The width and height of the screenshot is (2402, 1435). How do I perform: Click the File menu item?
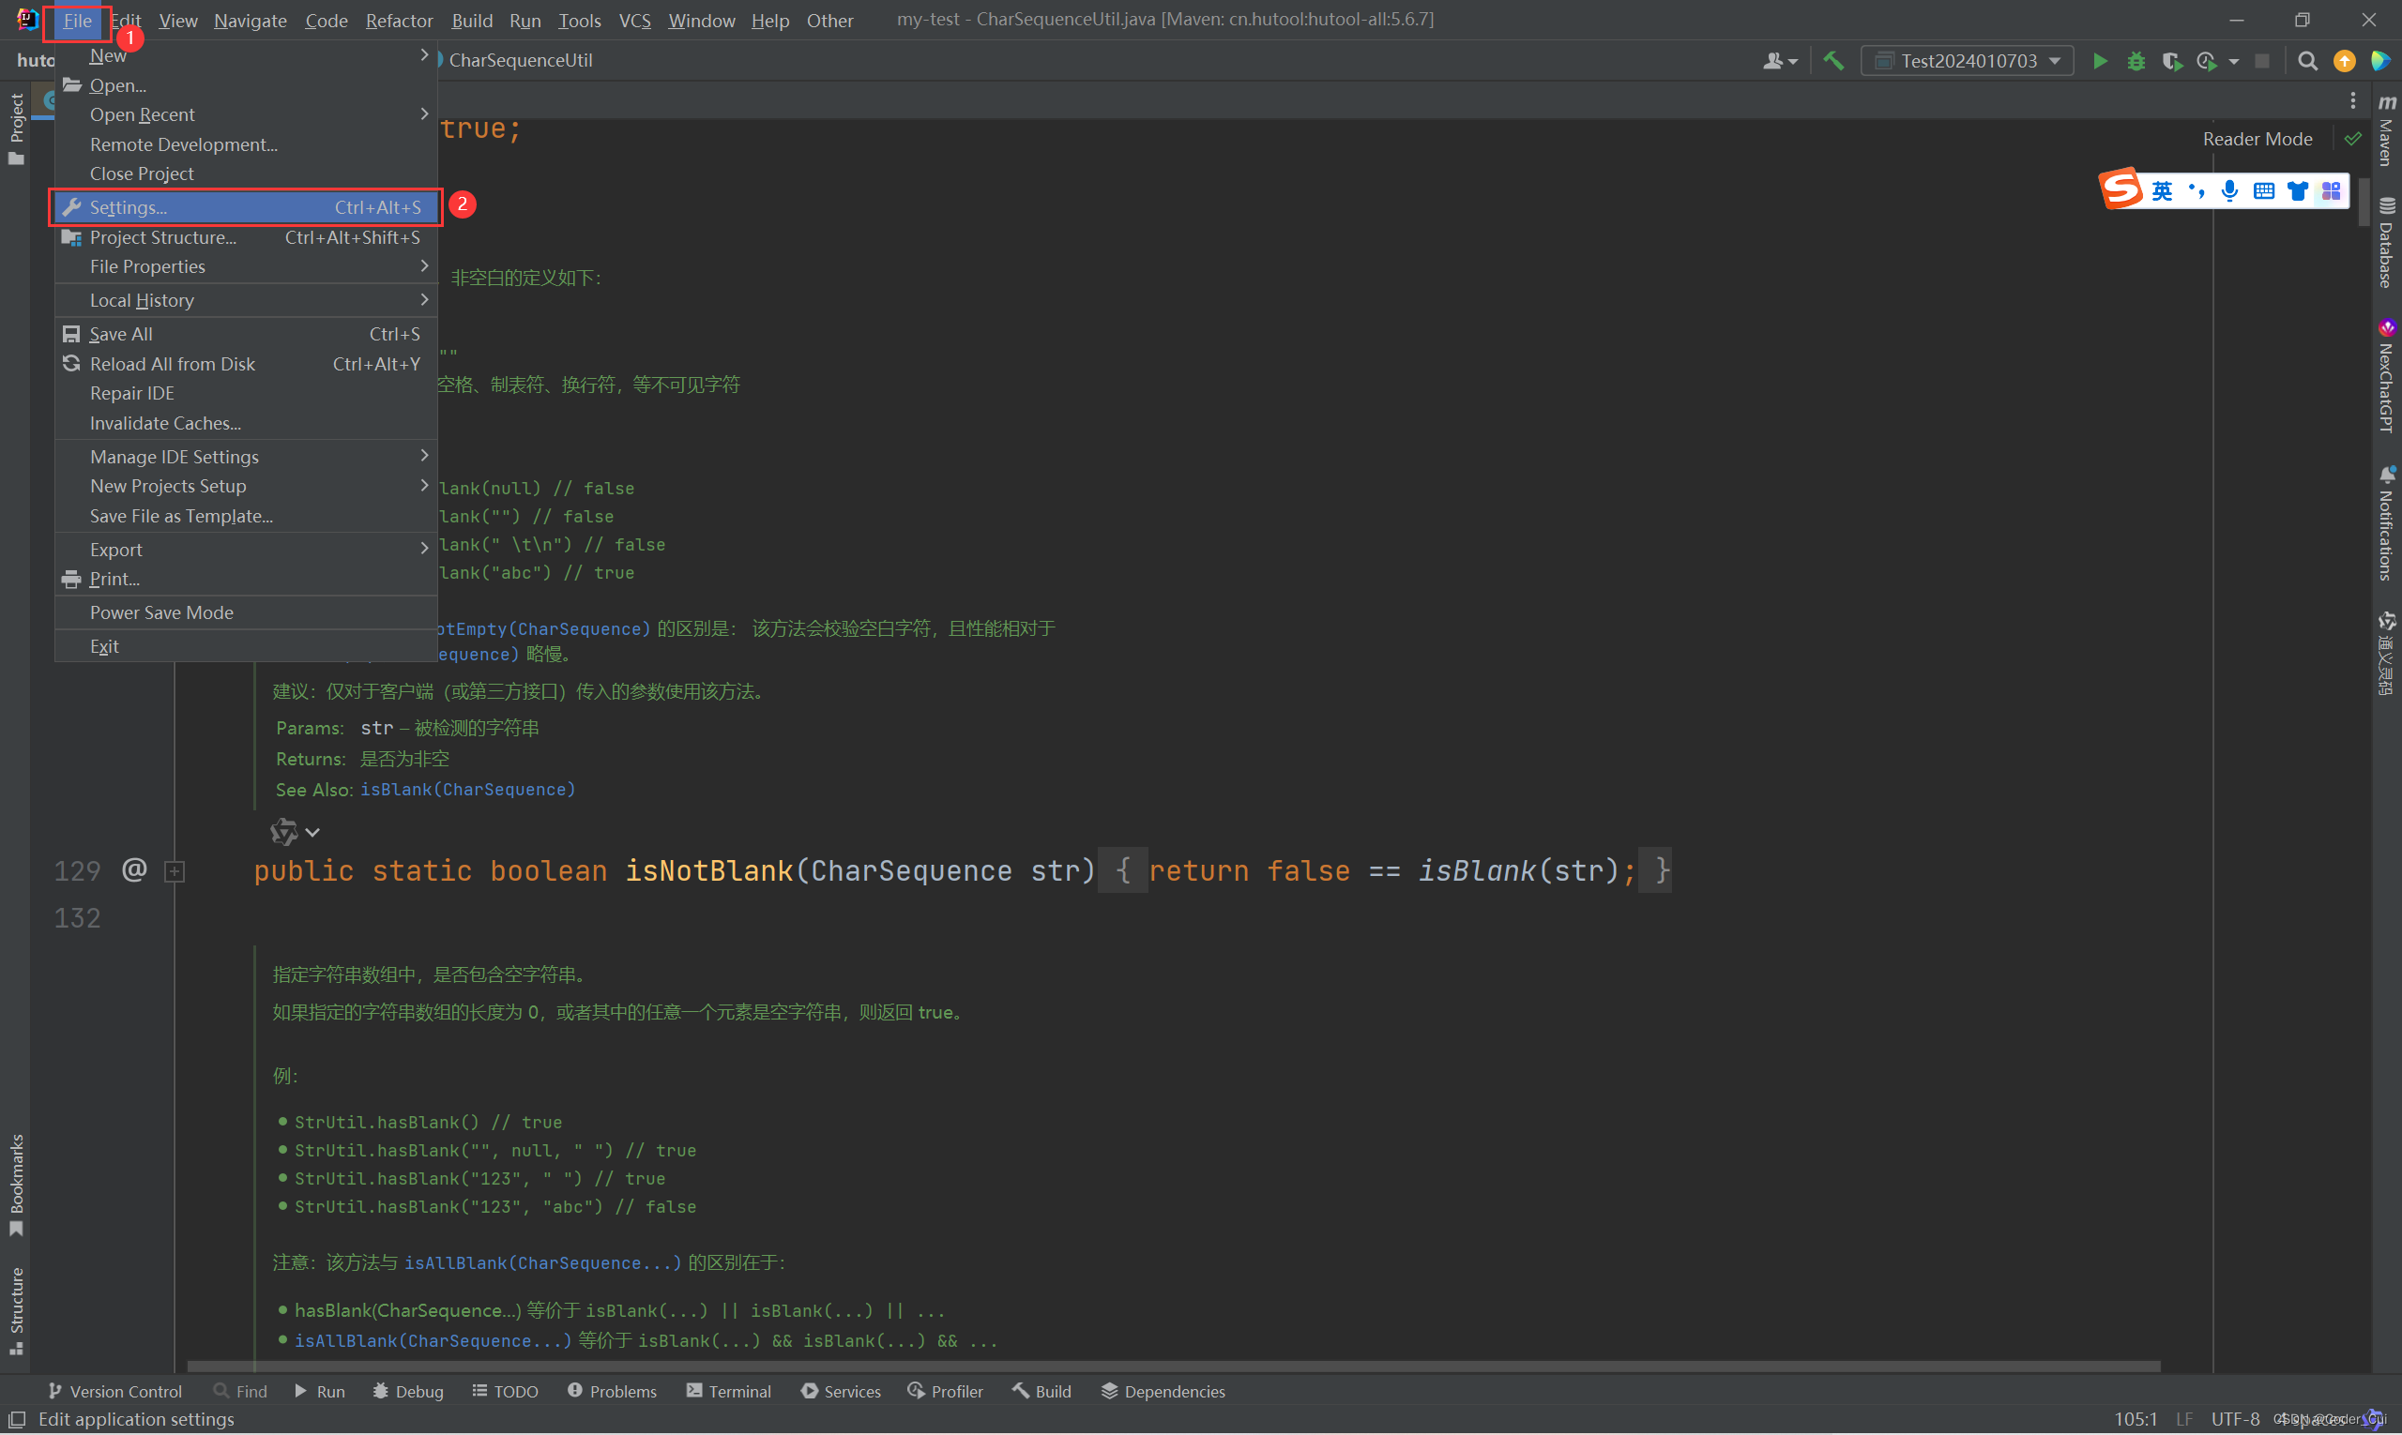77,19
